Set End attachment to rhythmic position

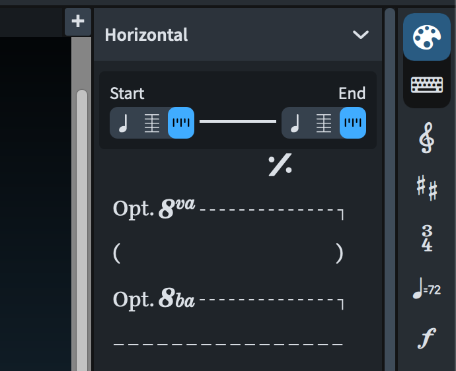point(353,123)
